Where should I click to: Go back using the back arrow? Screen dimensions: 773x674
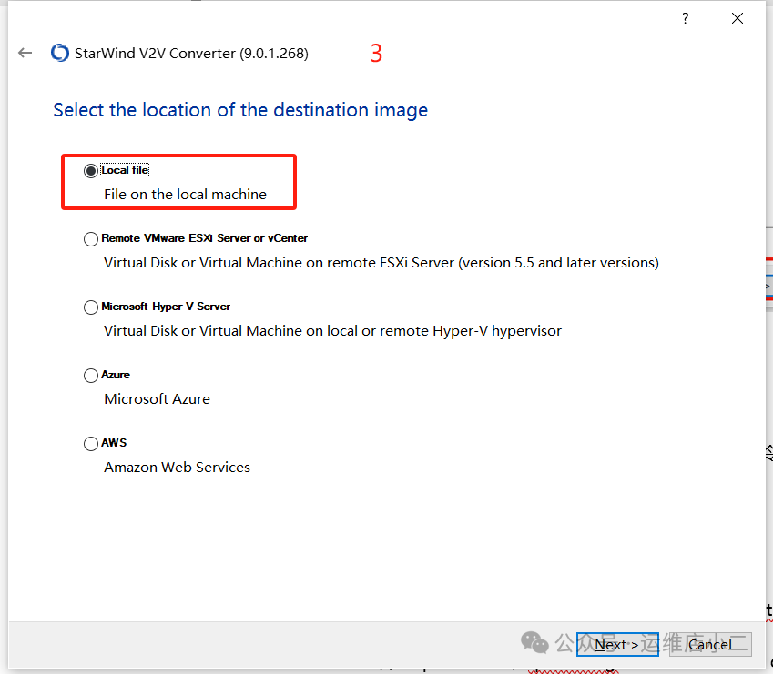coord(25,53)
